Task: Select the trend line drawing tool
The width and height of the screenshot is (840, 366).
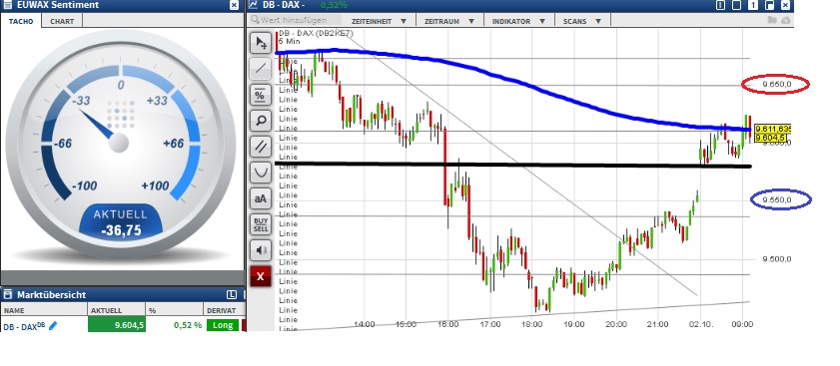Action: click(261, 69)
